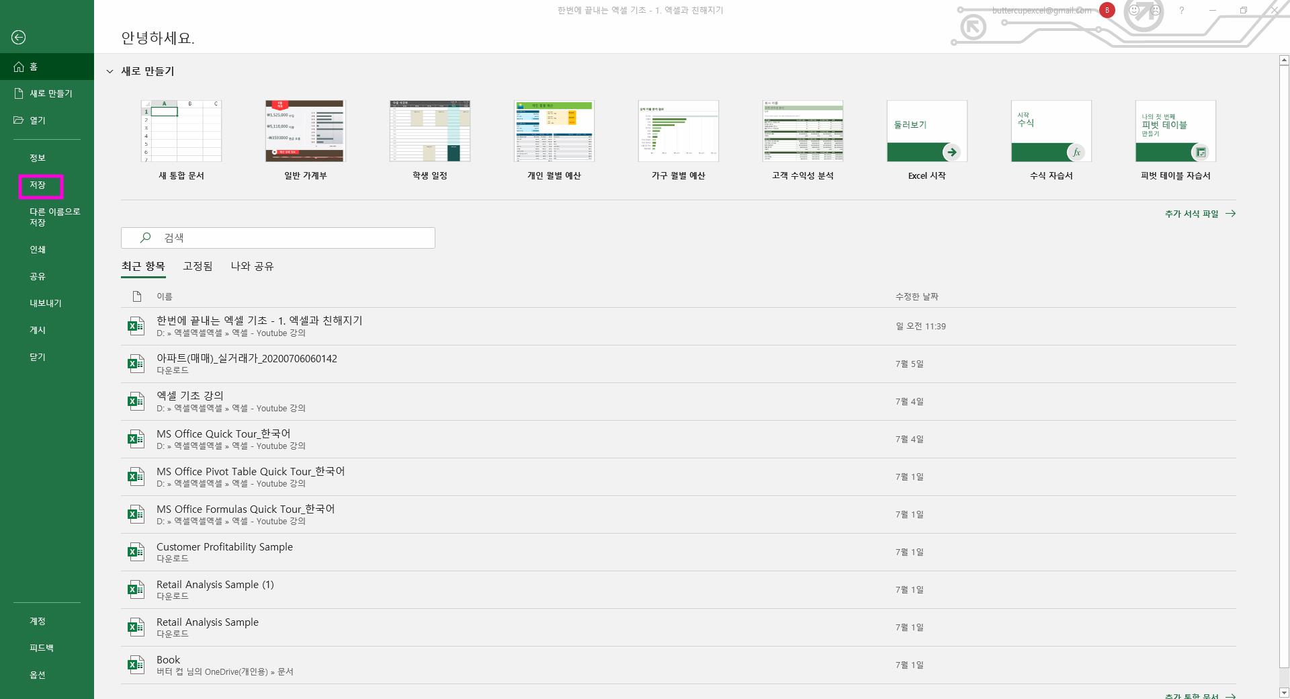Open 수식 자습서 template
This screenshot has width=1290, height=699.
point(1051,141)
